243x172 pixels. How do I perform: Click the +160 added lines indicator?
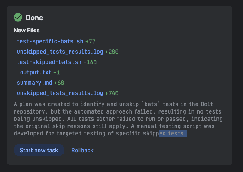[x=90, y=62]
